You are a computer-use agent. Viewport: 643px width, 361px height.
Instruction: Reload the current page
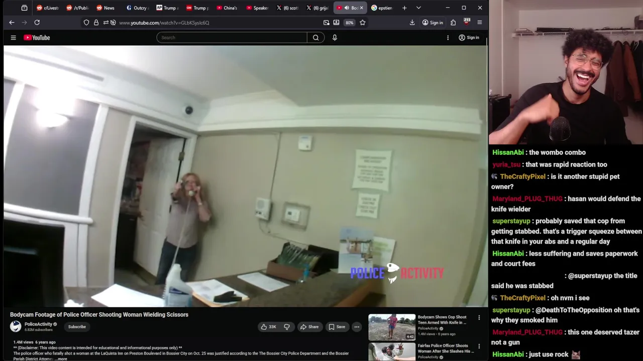click(x=37, y=23)
